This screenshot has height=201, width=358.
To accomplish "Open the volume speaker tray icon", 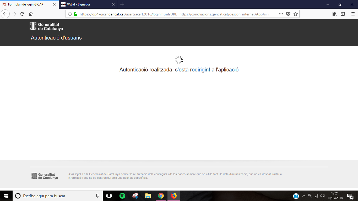I will coord(322,196).
